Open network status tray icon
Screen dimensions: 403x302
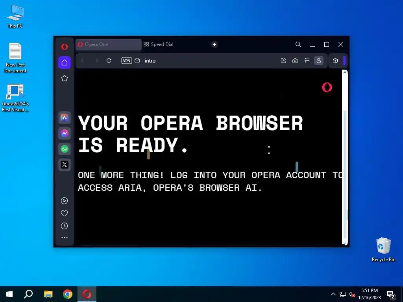point(343,294)
